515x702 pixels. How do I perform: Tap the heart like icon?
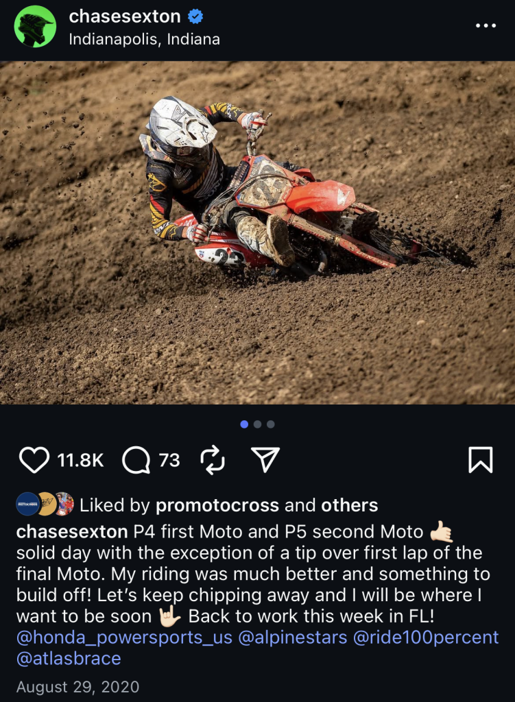34,460
